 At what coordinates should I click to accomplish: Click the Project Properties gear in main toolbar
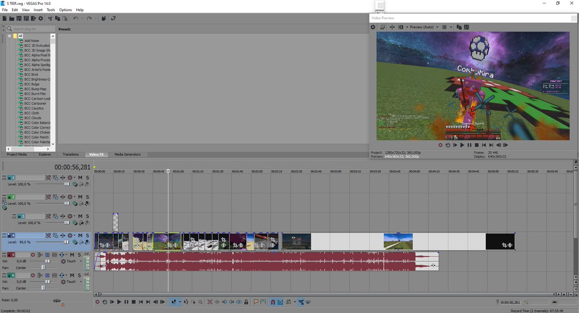pyautogui.click(x=41, y=18)
